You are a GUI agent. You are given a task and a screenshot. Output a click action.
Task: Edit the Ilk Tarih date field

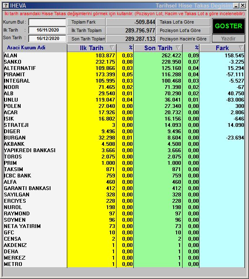[47, 30]
